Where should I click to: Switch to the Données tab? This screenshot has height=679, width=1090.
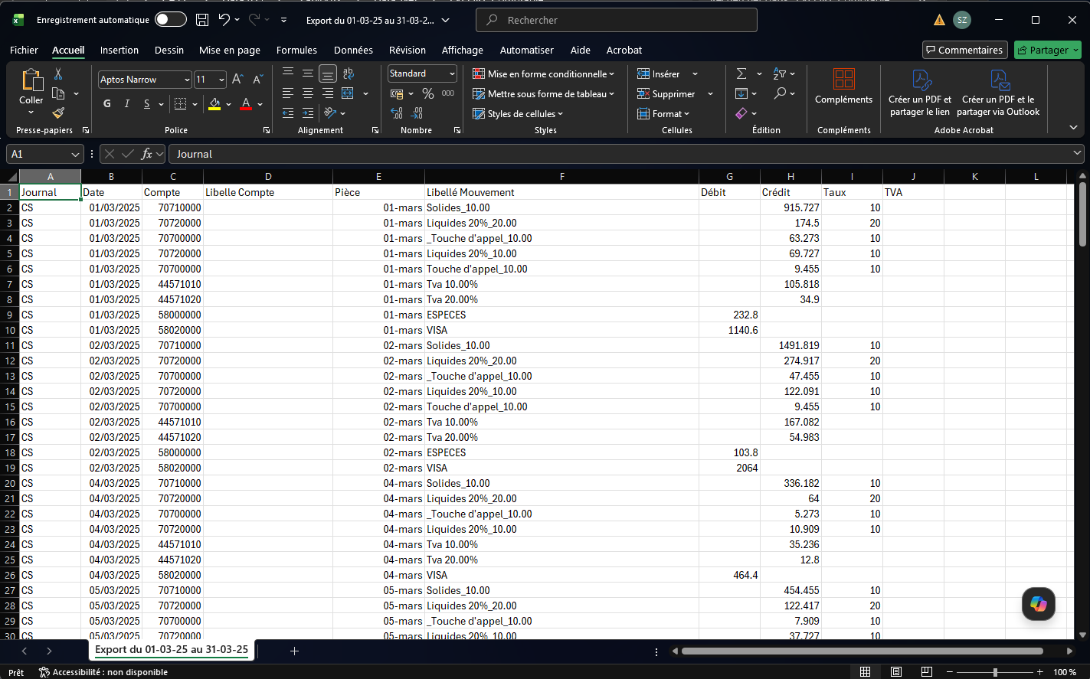[x=353, y=50]
